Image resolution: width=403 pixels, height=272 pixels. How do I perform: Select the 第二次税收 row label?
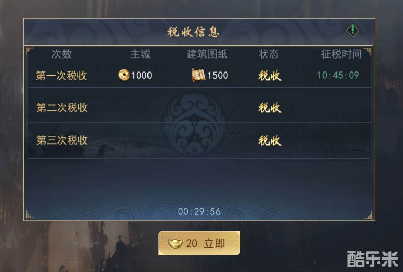[62, 108]
